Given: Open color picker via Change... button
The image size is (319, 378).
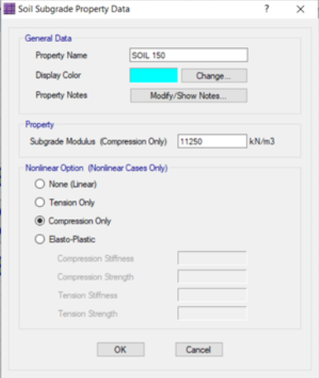Looking at the screenshot, I should click(214, 76).
